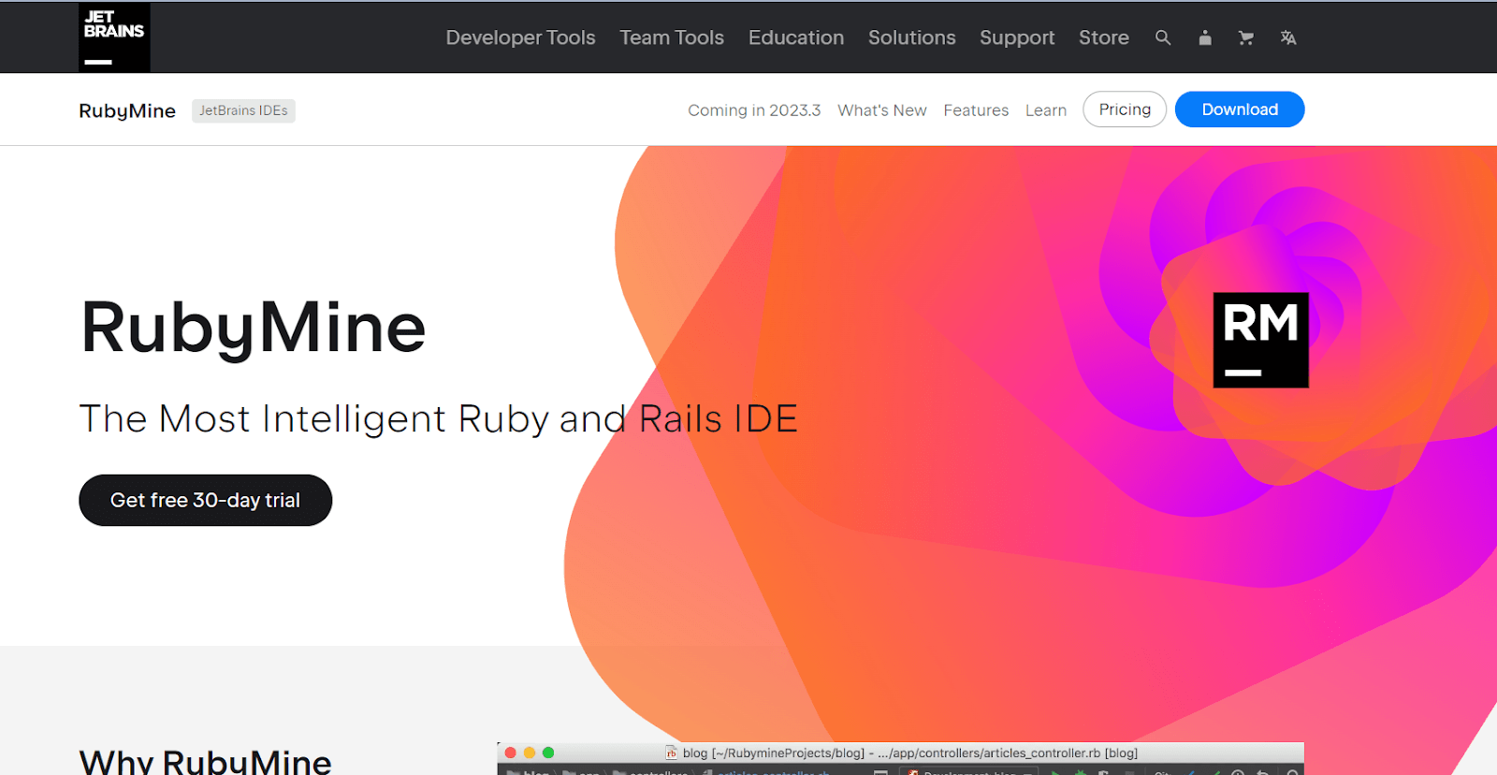Open the Solutions menu
This screenshot has height=775, width=1497.
point(912,37)
